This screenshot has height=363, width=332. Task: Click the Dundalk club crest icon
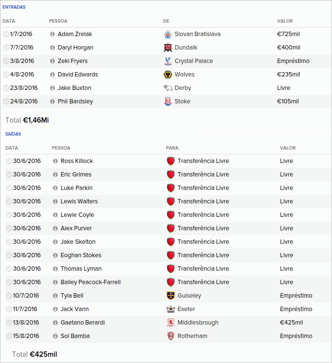coord(167,48)
